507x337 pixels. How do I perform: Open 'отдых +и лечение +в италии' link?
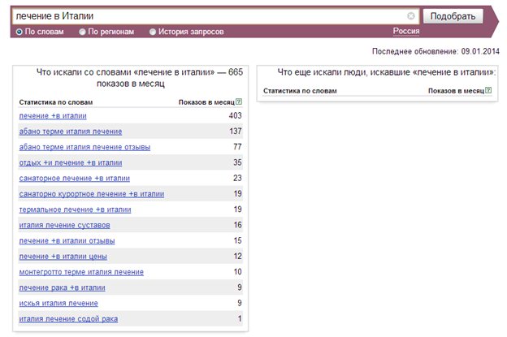[x=71, y=162]
